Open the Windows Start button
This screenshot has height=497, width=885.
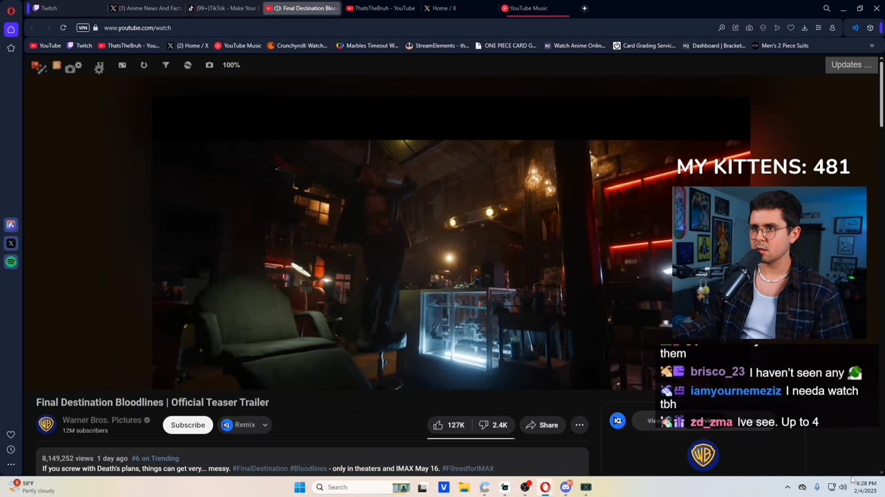pos(299,487)
